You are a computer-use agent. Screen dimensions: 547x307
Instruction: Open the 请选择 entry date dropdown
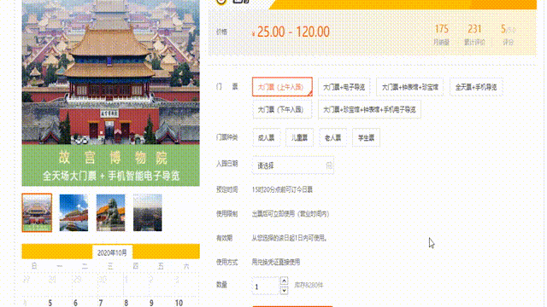(x=293, y=165)
